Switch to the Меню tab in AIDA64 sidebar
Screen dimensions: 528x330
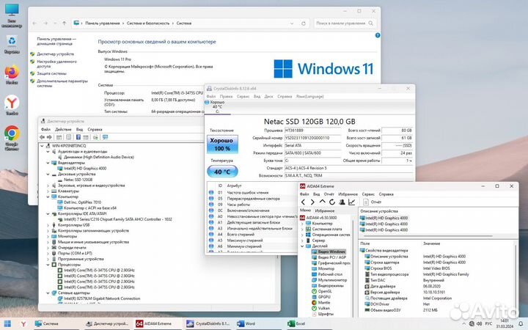pyautogui.click(x=305, y=210)
